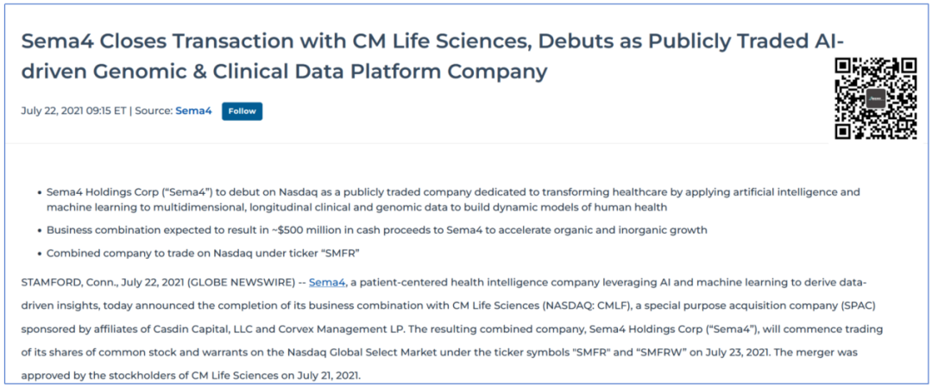
Task: Click the bullet about ~$500 million cash proceeds
Action: coord(376,230)
